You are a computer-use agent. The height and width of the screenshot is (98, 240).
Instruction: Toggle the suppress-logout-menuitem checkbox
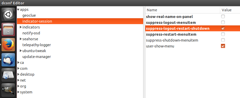(x=223, y=22)
